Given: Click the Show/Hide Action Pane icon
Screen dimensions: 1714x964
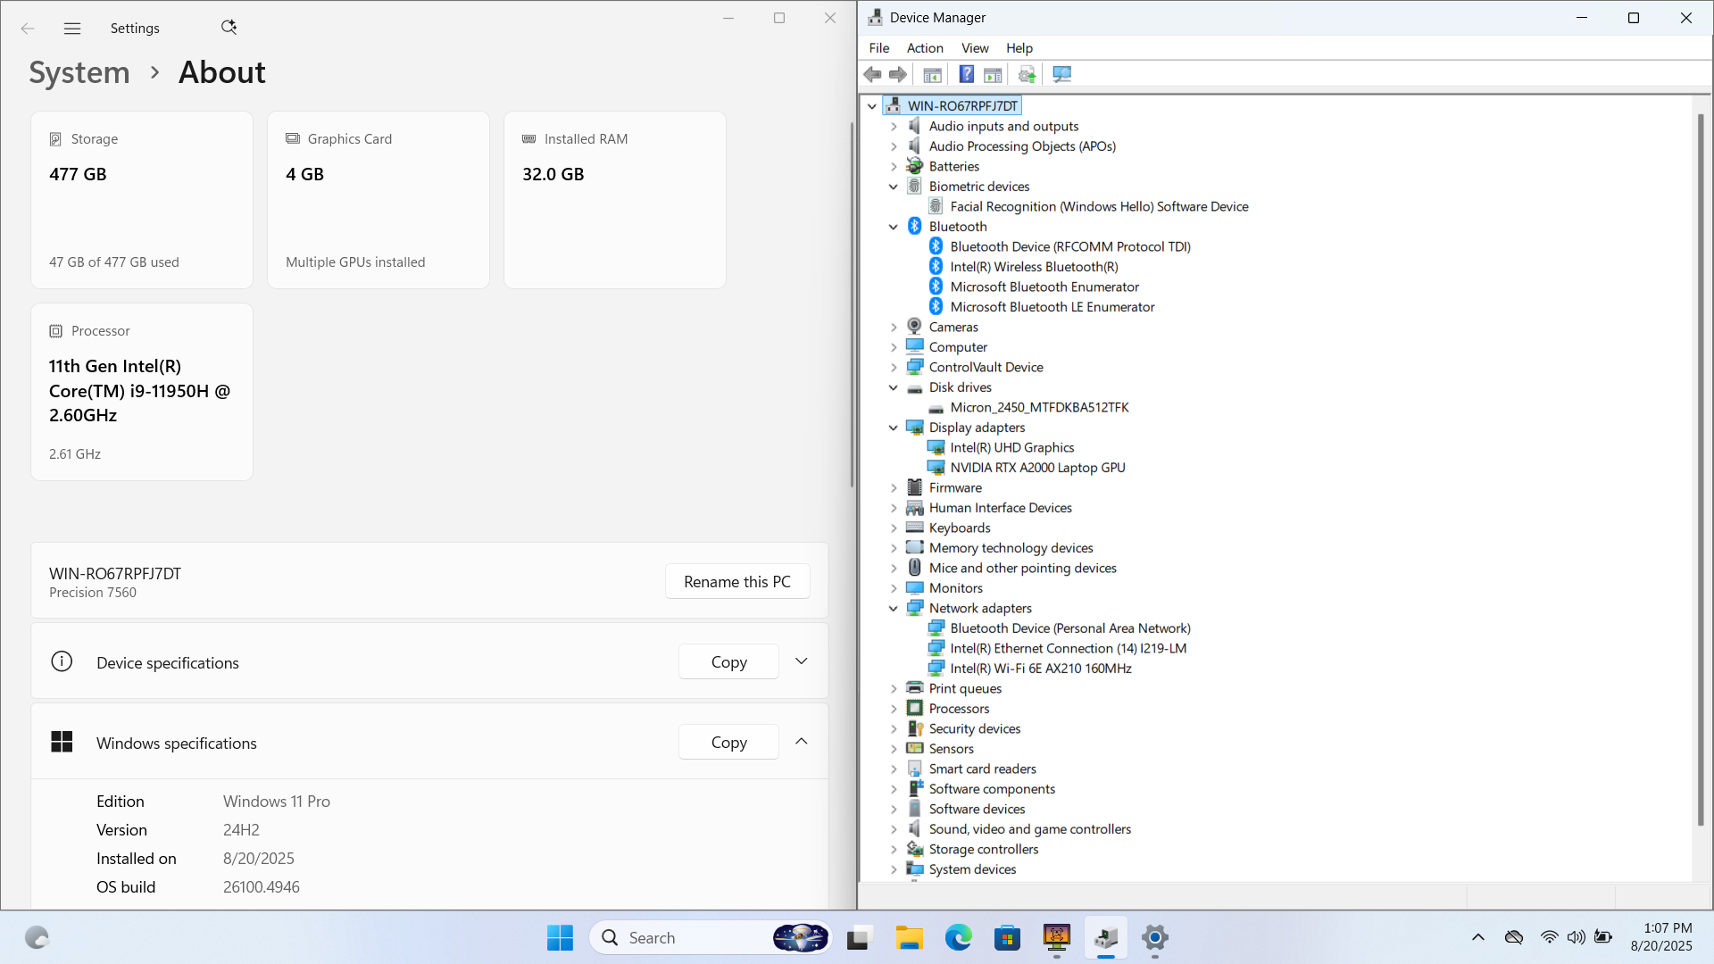Looking at the screenshot, I should point(993,75).
